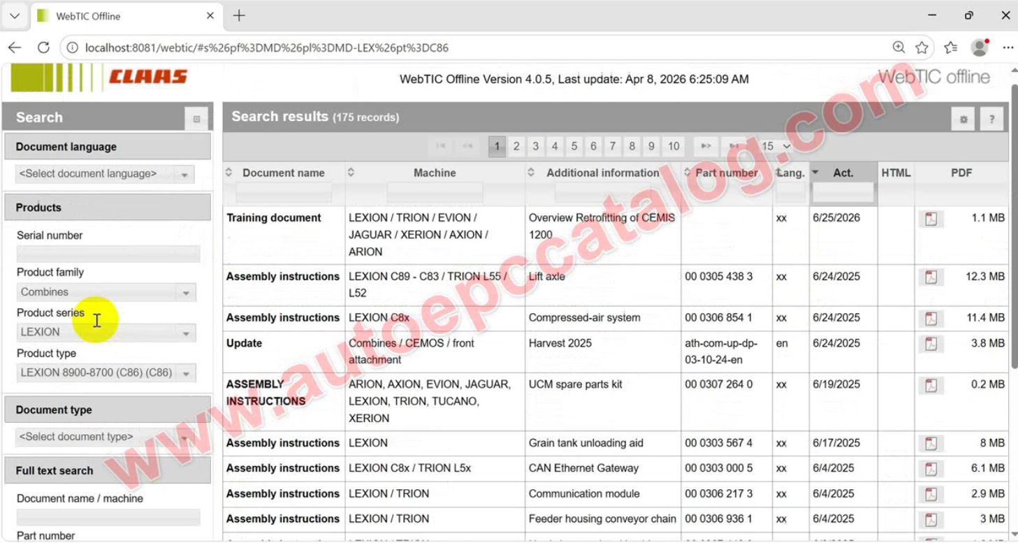
Task: Open the Grain tank unloading aid PDF
Action: click(931, 444)
